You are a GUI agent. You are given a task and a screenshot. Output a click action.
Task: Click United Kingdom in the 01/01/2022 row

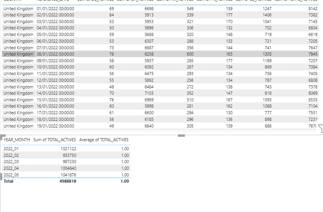click(18, 9)
